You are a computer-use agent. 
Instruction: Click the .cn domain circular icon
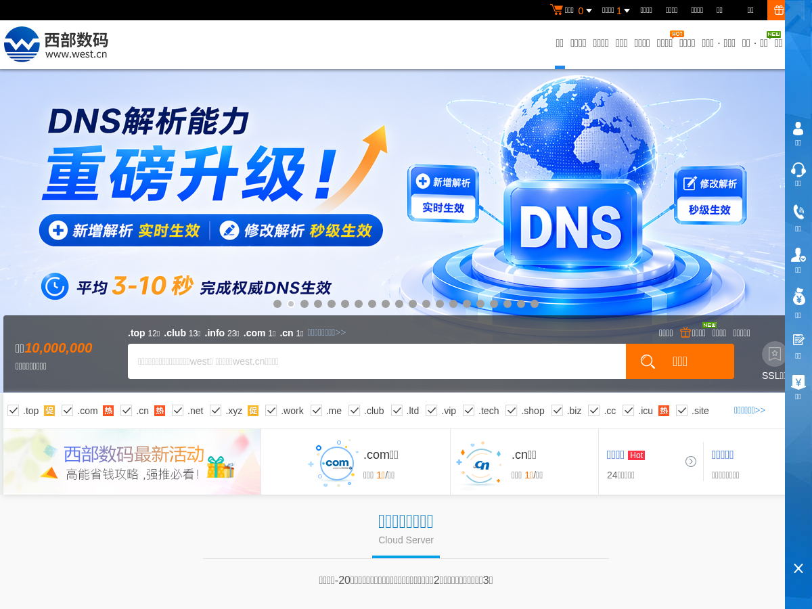[x=481, y=464]
